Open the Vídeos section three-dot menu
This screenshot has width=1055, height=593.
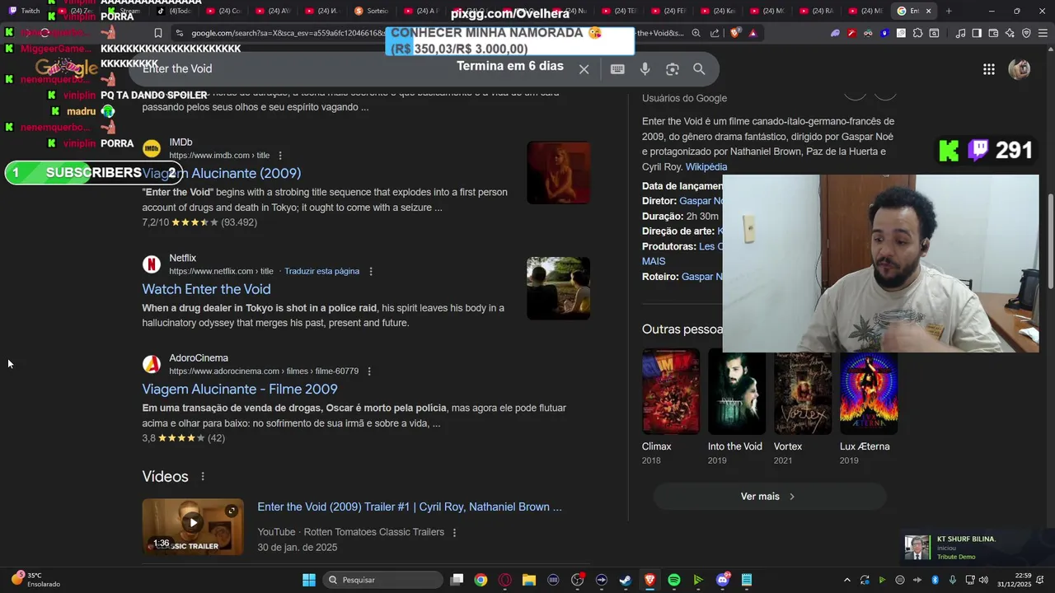tap(203, 477)
